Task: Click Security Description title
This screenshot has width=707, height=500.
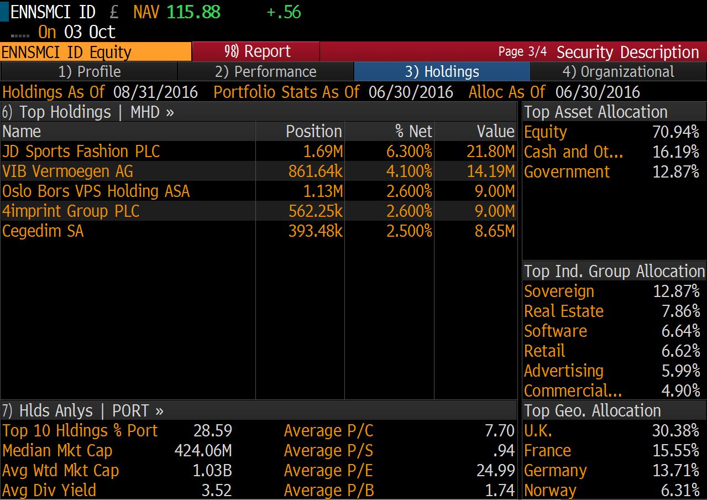Action: point(628,52)
